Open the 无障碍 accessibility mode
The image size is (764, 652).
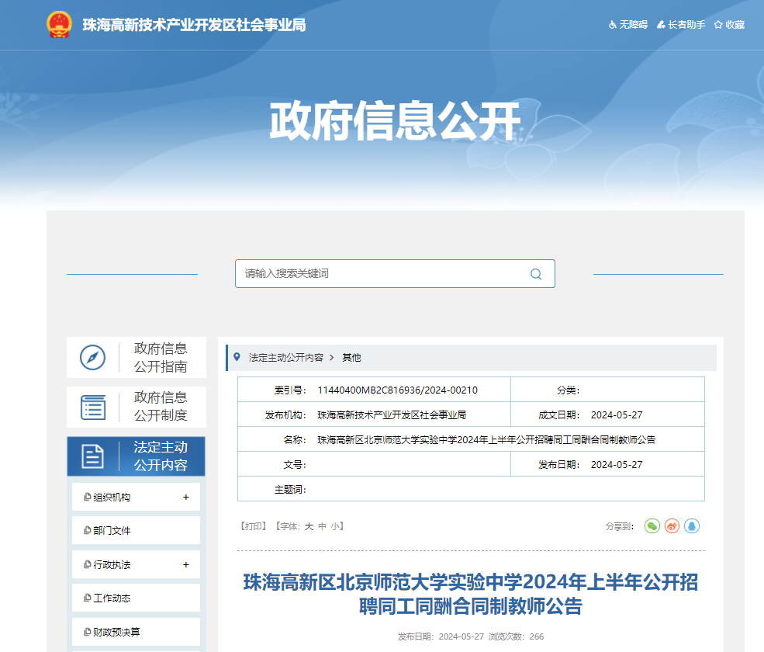[628, 24]
